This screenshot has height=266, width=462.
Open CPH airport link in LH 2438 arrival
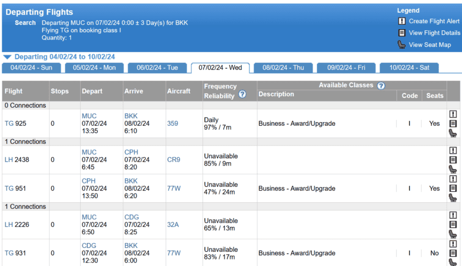tap(131, 152)
